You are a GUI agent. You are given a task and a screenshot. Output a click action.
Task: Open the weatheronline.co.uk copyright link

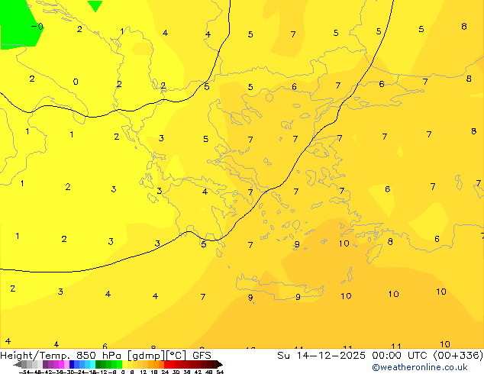click(420, 367)
